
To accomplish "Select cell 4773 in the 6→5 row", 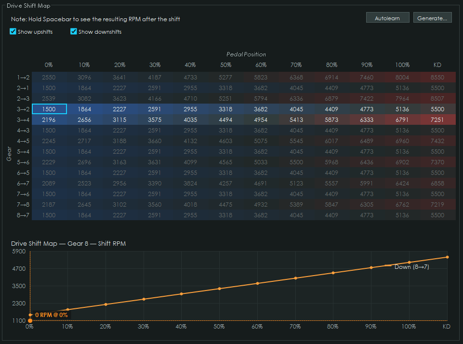I will 367,173.
